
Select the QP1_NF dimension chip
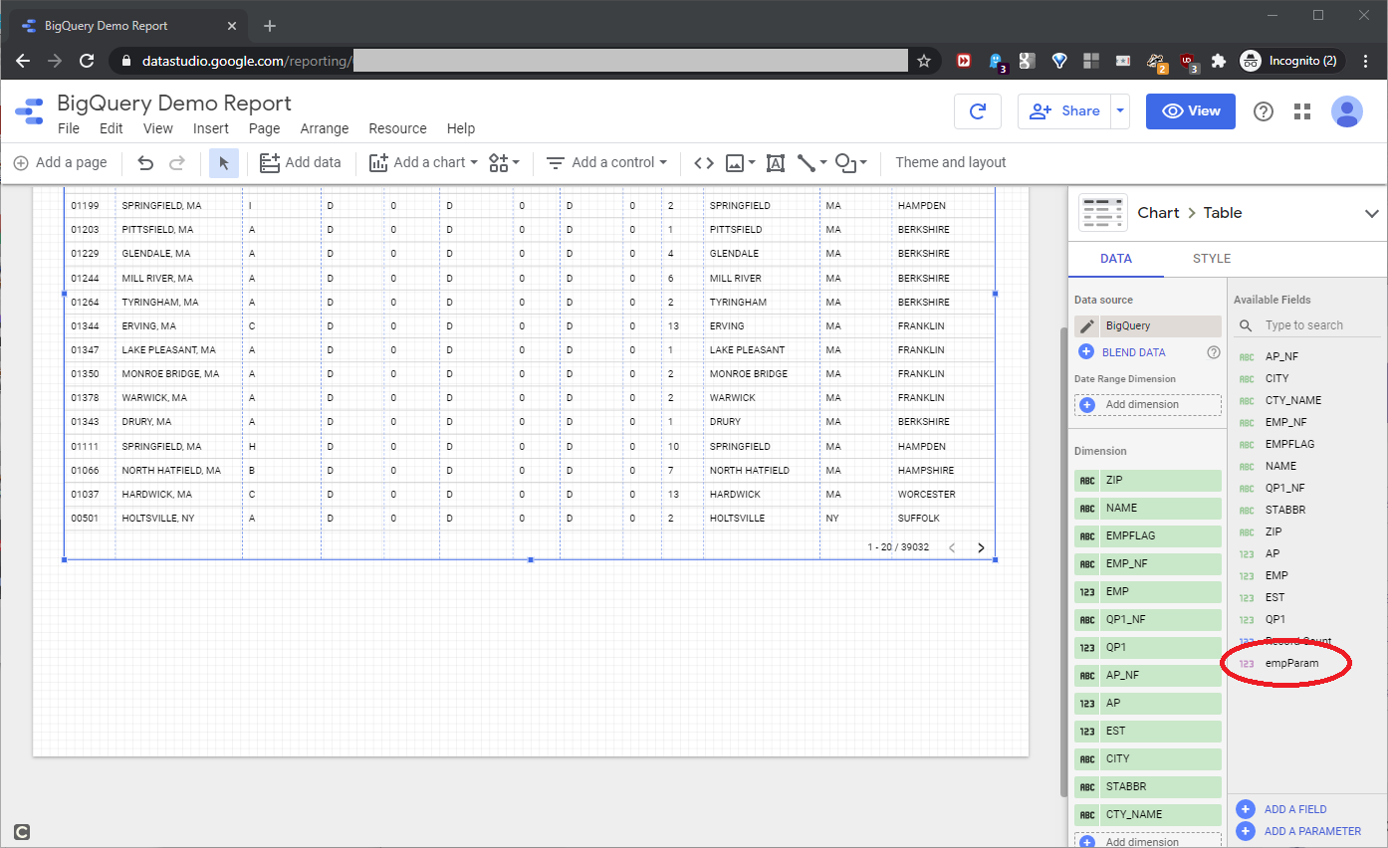tap(1147, 619)
